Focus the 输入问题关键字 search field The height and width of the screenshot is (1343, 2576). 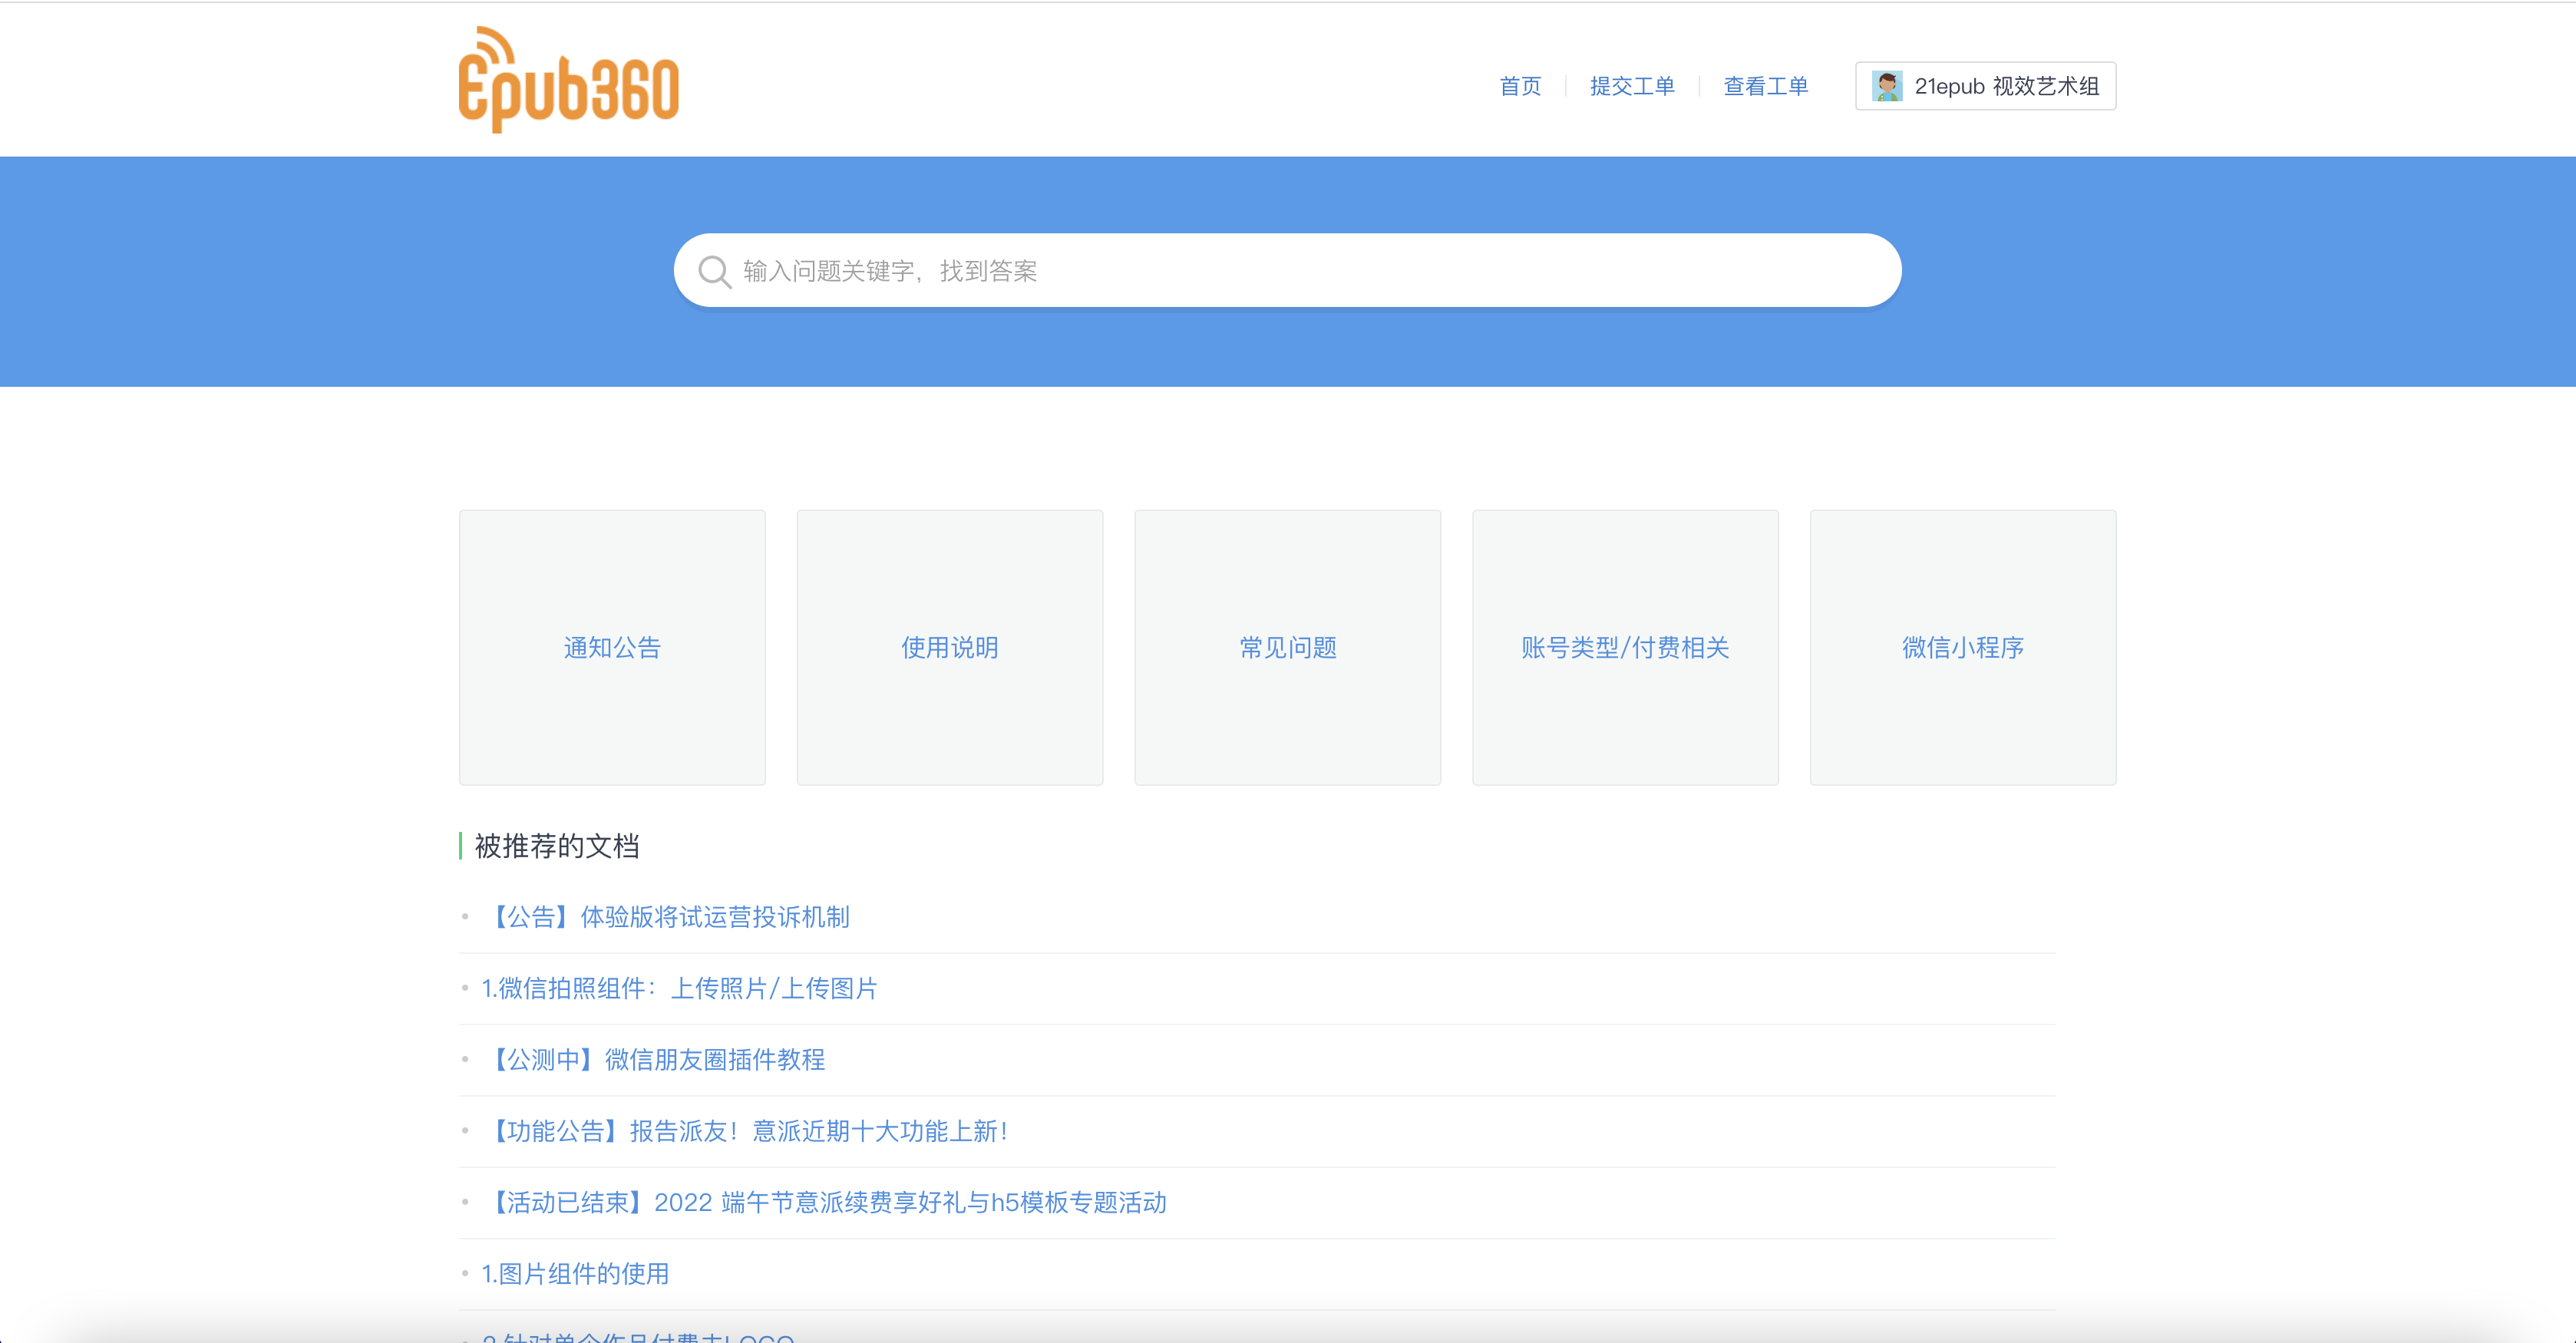click(x=1300, y=271)
